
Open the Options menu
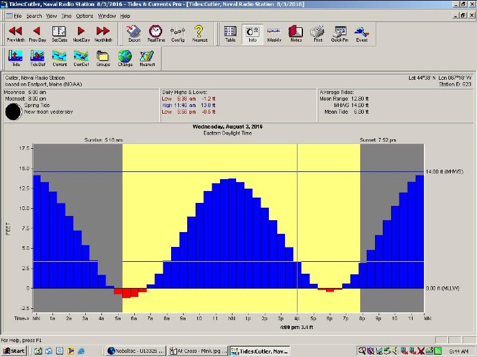click(x=85, y=15)
